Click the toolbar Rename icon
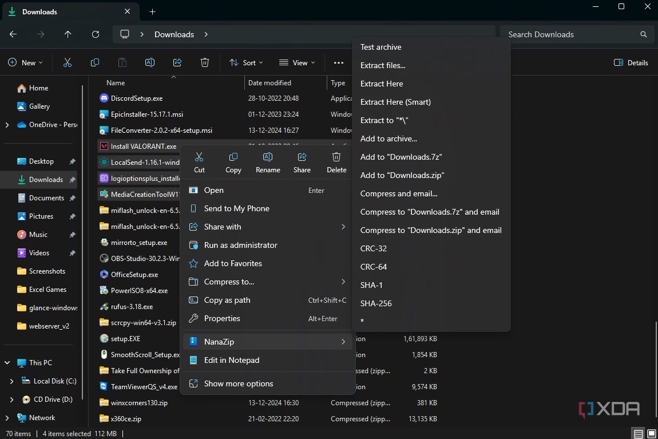This screenshot has height=439, width=658. click(150, 62)
